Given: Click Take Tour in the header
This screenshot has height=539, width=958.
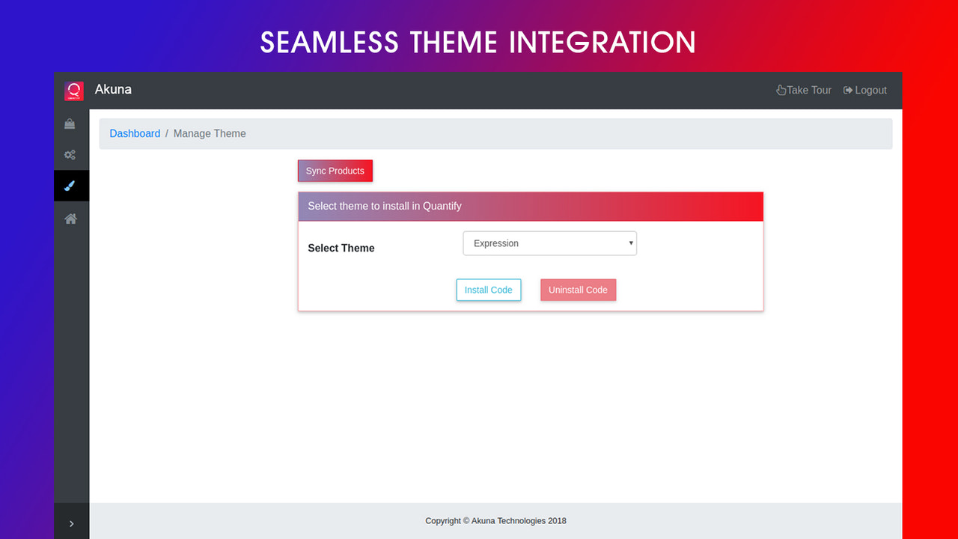Looking at the screenshot, I should click(x=808, y=90).
